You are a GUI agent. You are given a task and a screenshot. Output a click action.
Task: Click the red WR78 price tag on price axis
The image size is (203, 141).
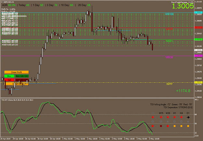click(198, 28)
